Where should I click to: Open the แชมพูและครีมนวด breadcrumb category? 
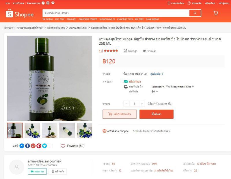78,28
